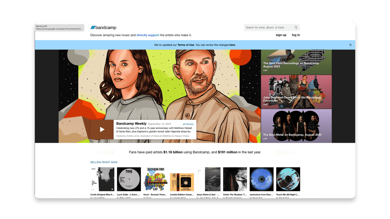
Task: Open the Touch Me (All Night L... cover
Action: point(288,179)
